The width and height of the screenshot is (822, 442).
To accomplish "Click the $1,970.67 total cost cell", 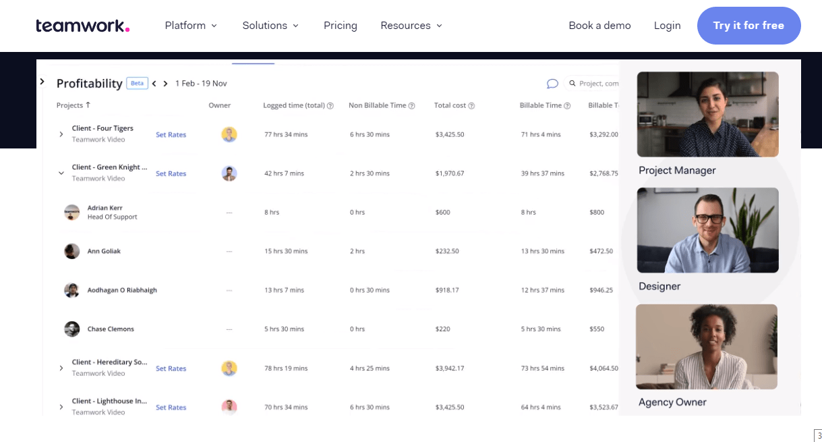I will coord(450,173).
